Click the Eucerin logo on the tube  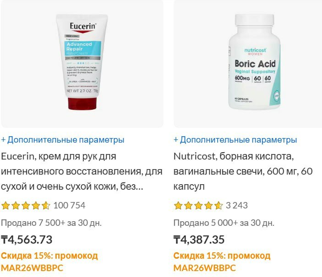tap(83, 27)
